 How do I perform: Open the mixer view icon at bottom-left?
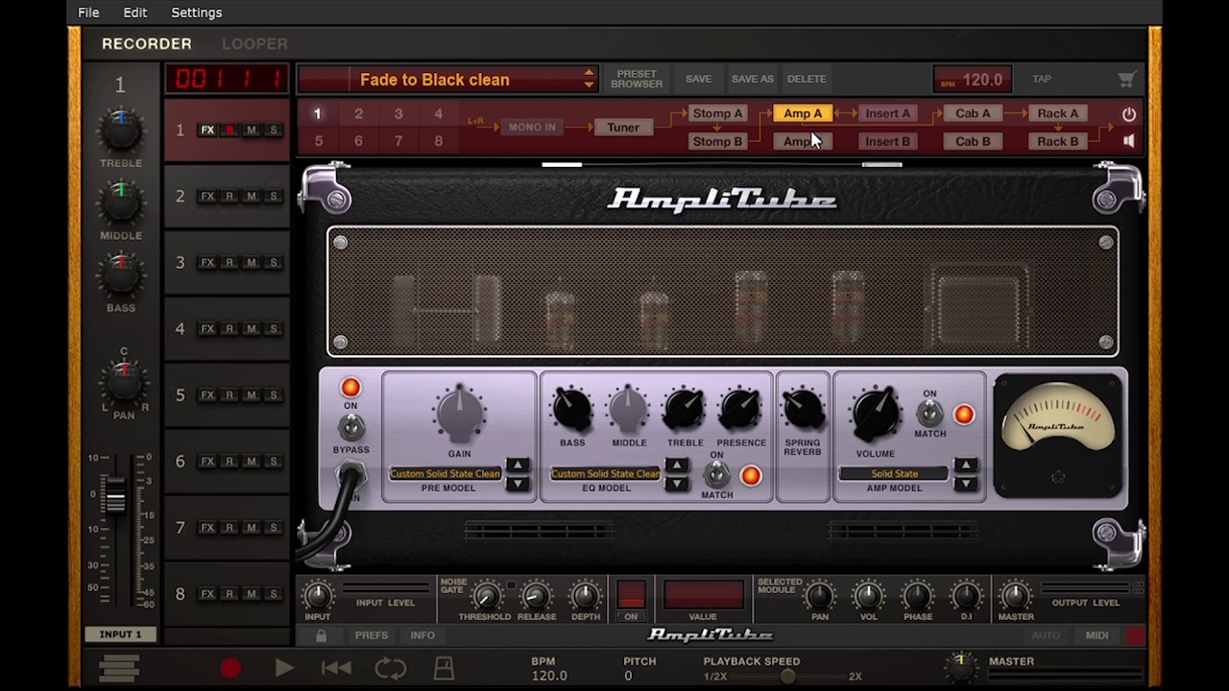point(119,668)
